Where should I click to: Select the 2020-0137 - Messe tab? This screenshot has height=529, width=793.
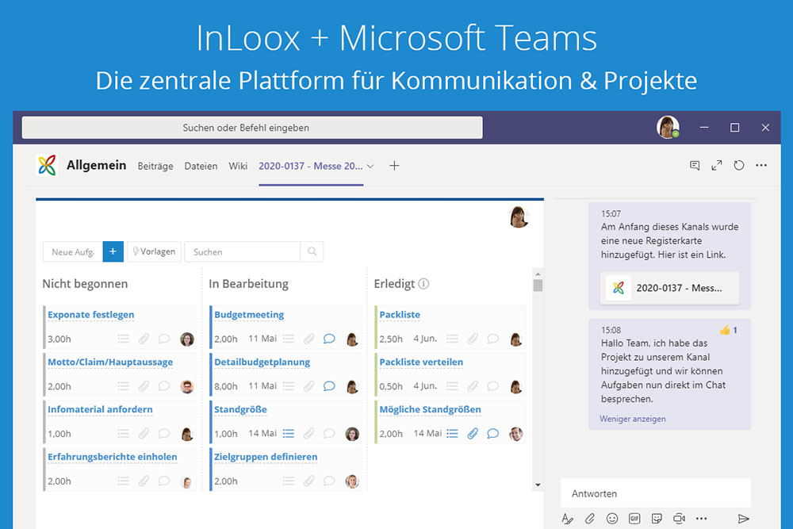pyautogui.click(x=311, y=166)
